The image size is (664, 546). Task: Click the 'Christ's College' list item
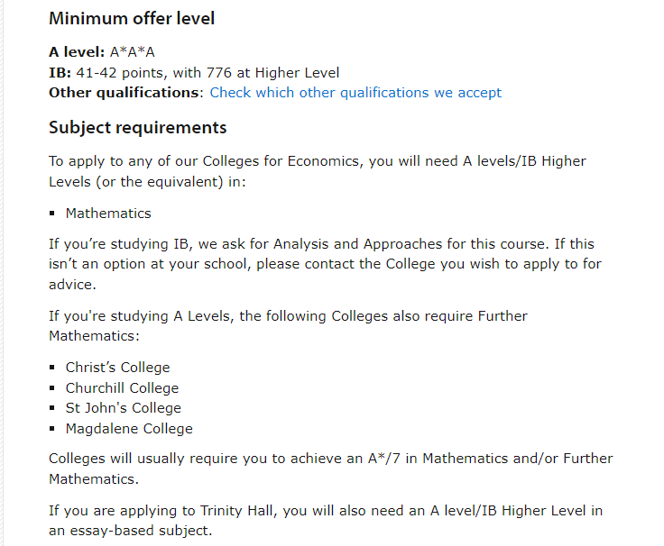(x=117, y=367)
